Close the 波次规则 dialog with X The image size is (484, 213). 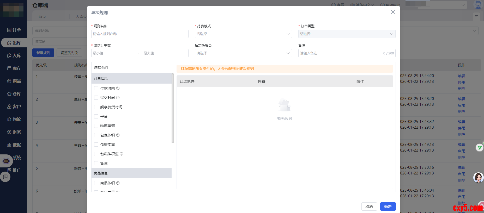click(393, 12)
